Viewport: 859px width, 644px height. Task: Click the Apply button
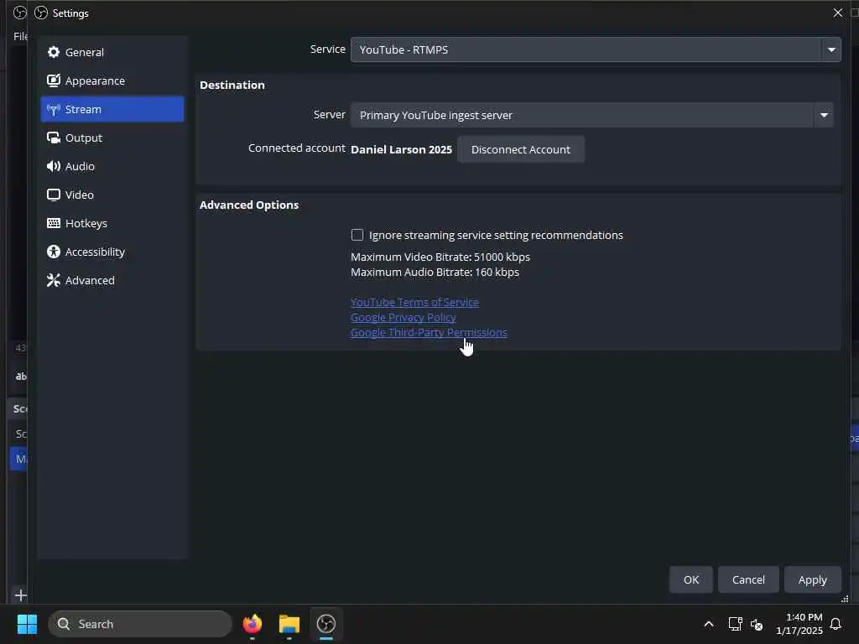[812, 579]
